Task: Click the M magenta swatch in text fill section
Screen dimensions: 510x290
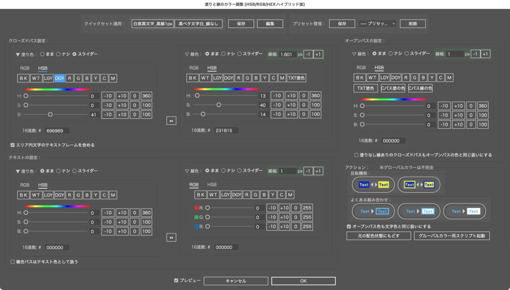Action: [x=113, y=195]
